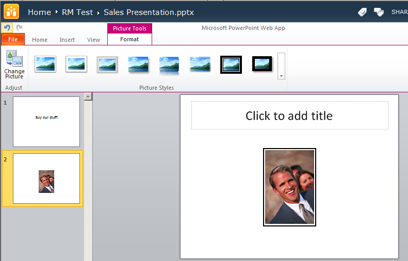Undo the last action
Image resolution: width=408 pixels, height=261 pixels.
coord(7,27)
